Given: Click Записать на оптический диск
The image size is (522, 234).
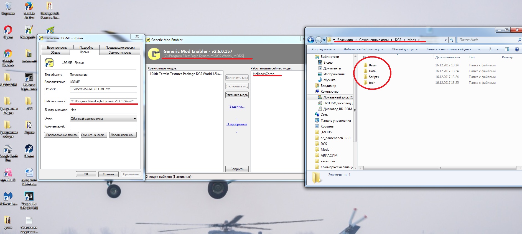Looking at the screenshot, I should [449, 49].
